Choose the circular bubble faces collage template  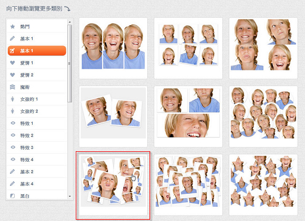tap(263, 117)
